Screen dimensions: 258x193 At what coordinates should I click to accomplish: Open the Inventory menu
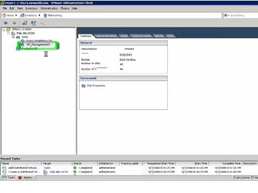(x=32, y=8)
